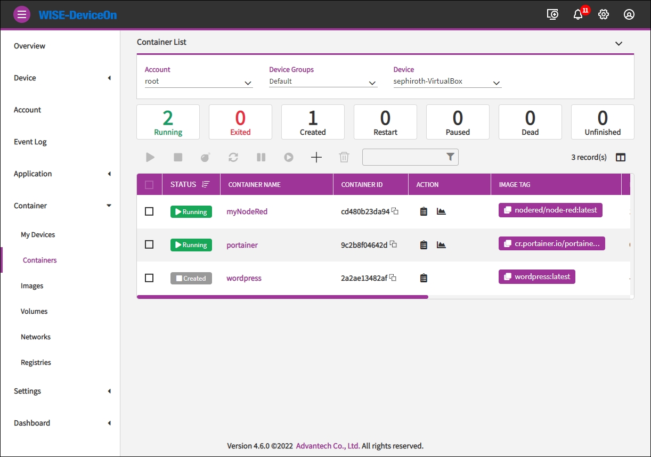Toggle the select-all header checkbox
This screenshot has height=457, width=651.
(x=149, y=185)
